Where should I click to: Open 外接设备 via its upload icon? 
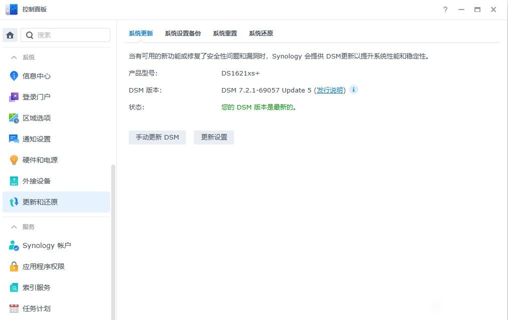14,181
